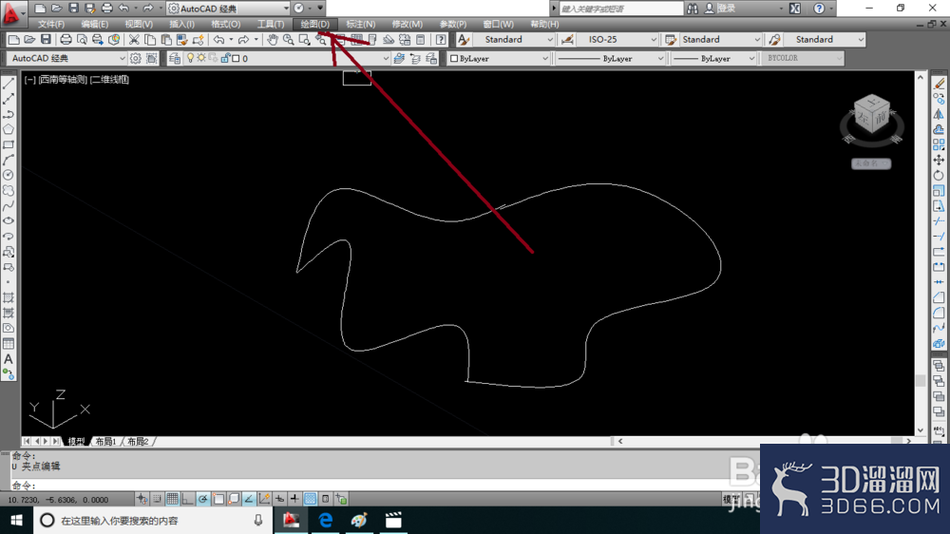The width and height of the screenshot is (950, 534).
Task: Click the Cut scissors icon
Action: click(134, 40)
